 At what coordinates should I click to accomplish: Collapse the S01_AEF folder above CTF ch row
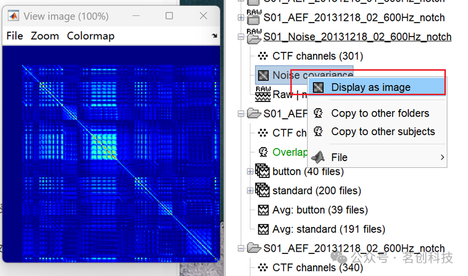click(x=241, y=114)
